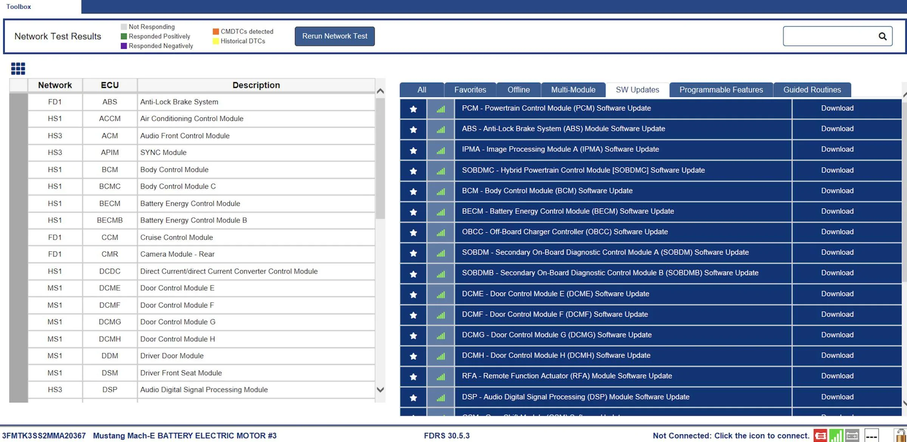The width and height of the screenshot is (907, 442).
Task: Download the ABS Module Software Update
Action: (x=837, y=129)
